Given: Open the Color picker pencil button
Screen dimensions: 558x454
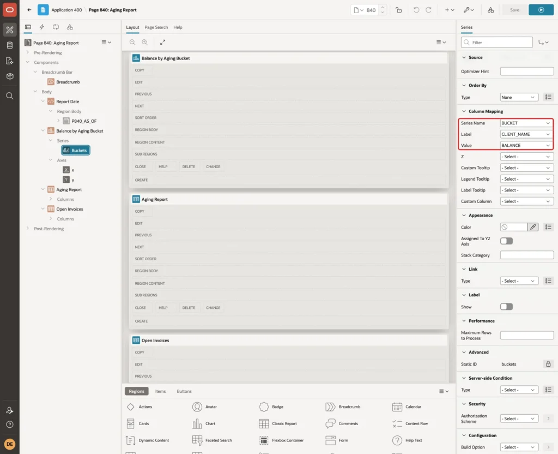Looking at the screenshot, I should [533, 227].
